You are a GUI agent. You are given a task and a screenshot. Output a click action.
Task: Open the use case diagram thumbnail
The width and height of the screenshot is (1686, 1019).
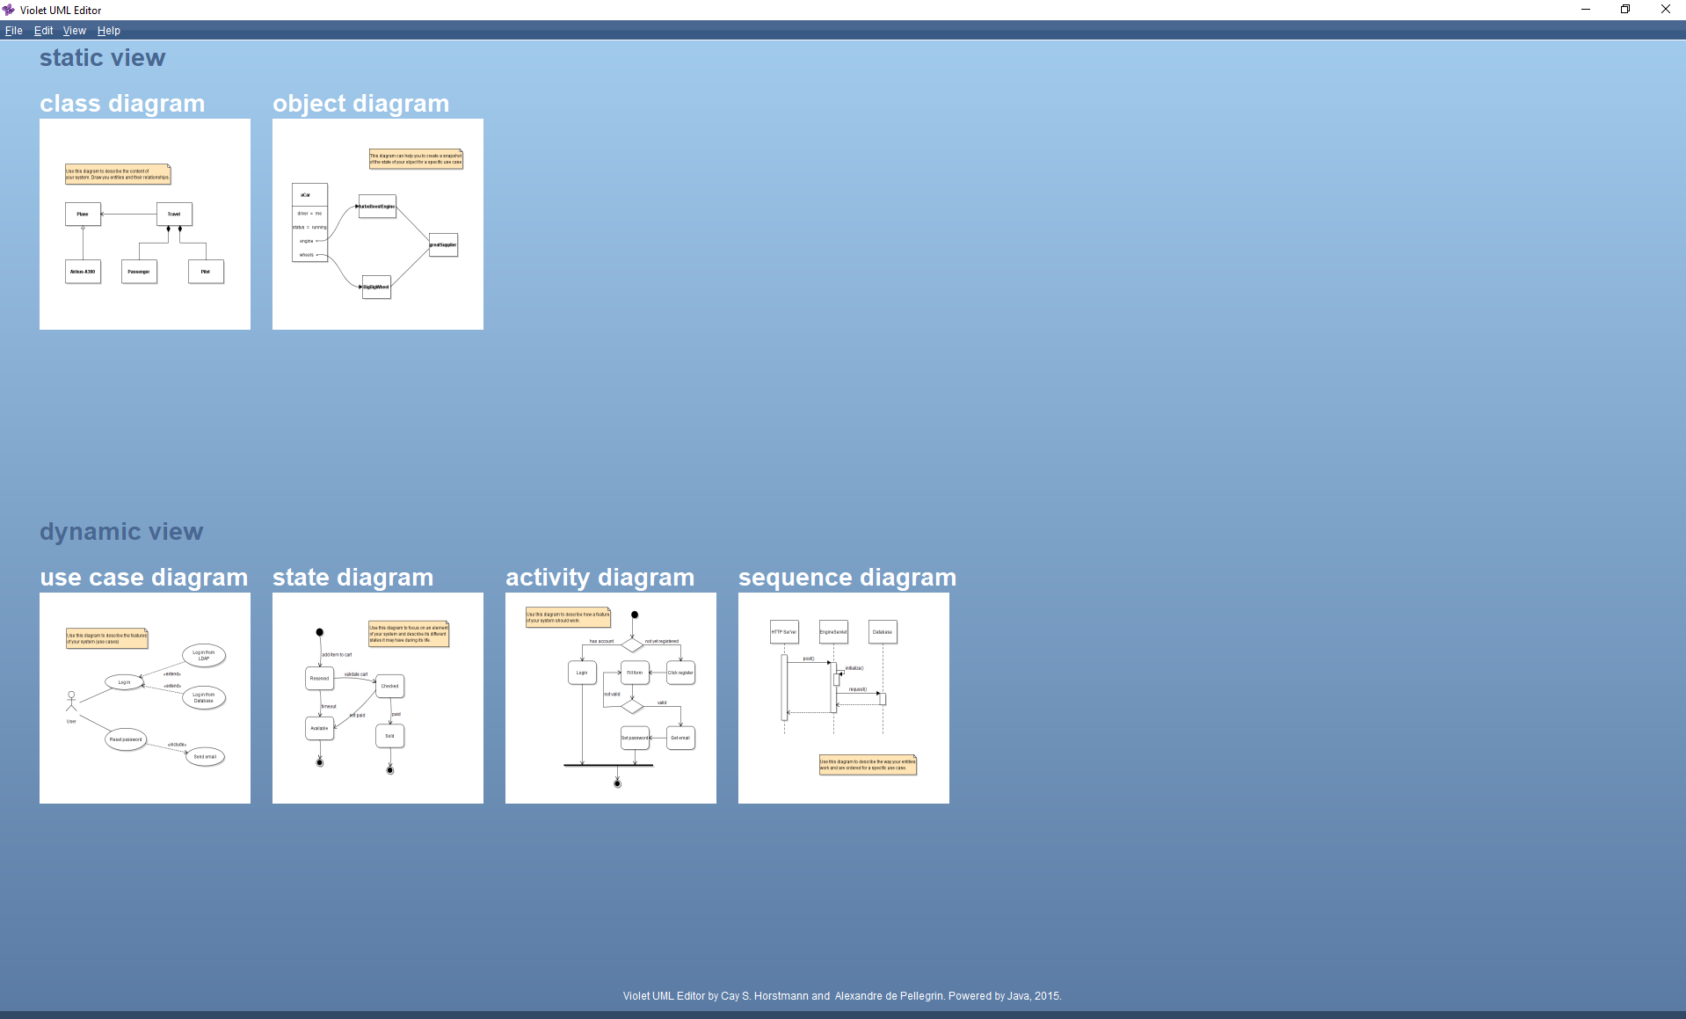[x=145, y=698]
